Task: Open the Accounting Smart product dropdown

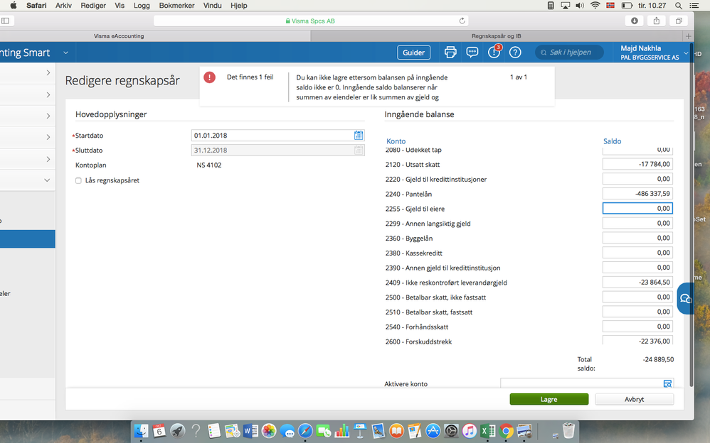Action: click(x=65, y=53)
